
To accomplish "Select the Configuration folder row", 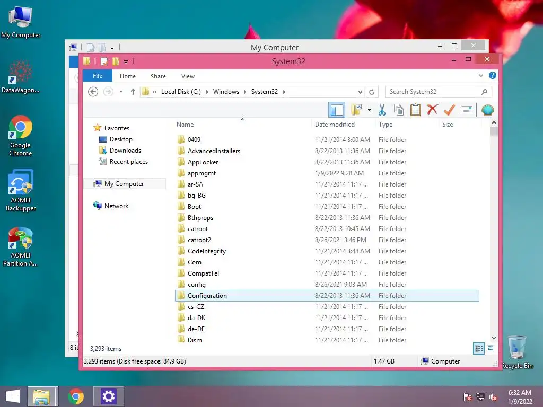I will pyautogui.click(x=327, y=296).
